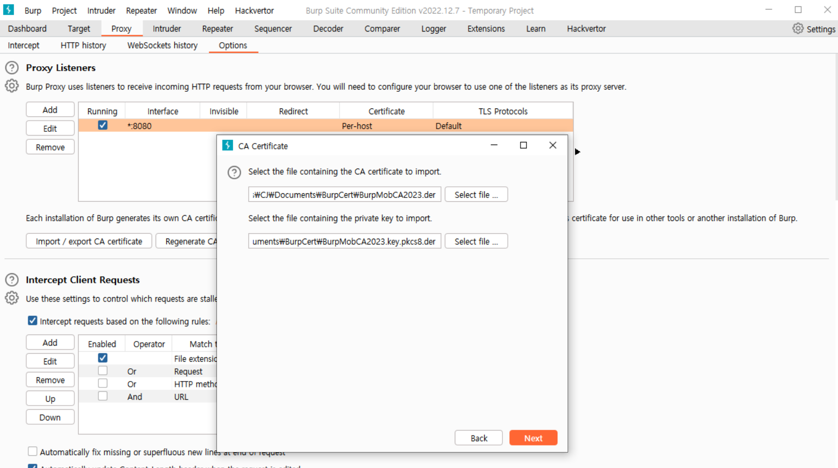
Task: Open Intercept Client Requests gear icon
Action: click(12, 298)
